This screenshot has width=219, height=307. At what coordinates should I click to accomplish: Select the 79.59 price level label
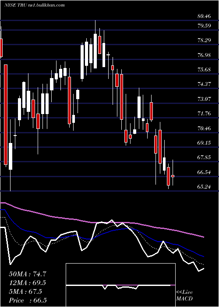(204, 26)
